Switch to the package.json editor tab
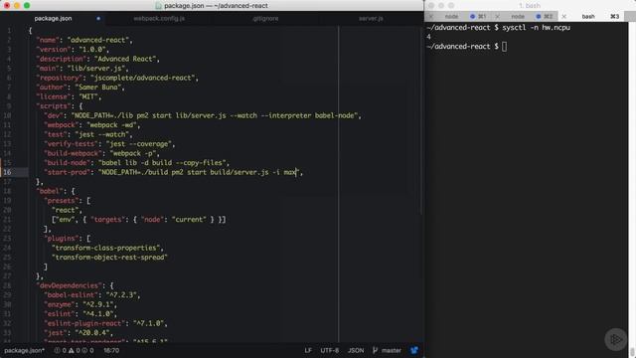The height and width of the screenshot is (358, 636). click(53, 18)
